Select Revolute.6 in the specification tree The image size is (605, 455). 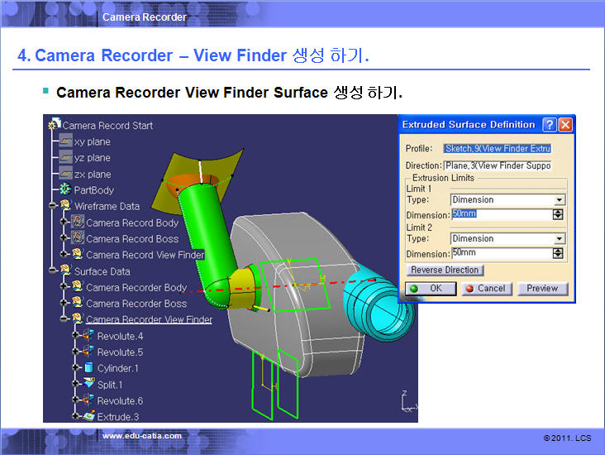pos(120,401)
